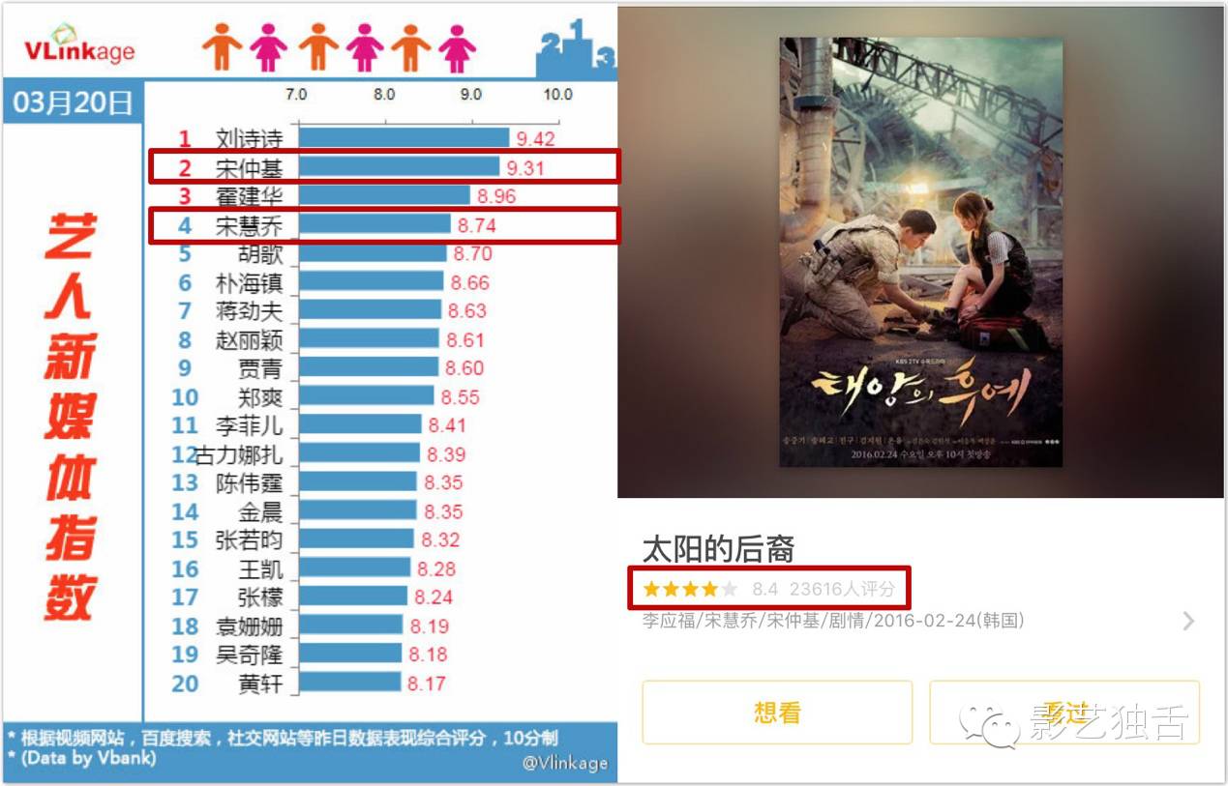
Task: Click the 黄轩 rank 20 bar
Action: [349, 683]
